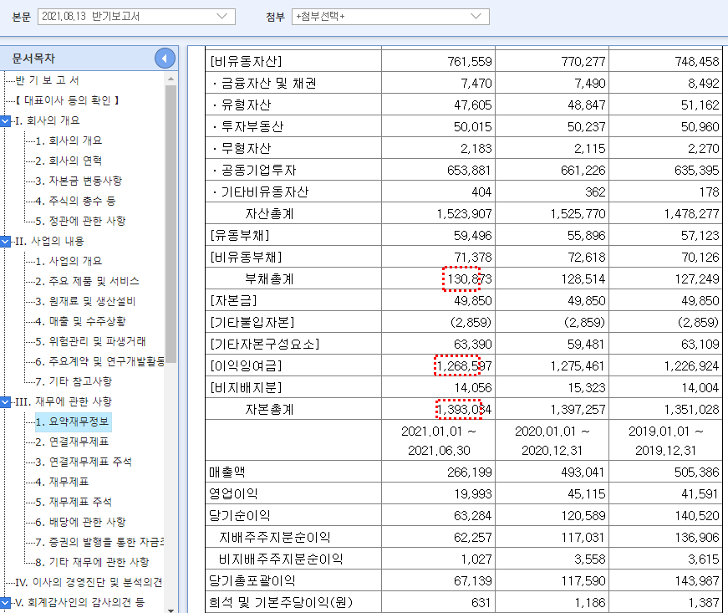
Task: Select III. 재무에 관한 사항 heading
Action: tap(64, 402)
